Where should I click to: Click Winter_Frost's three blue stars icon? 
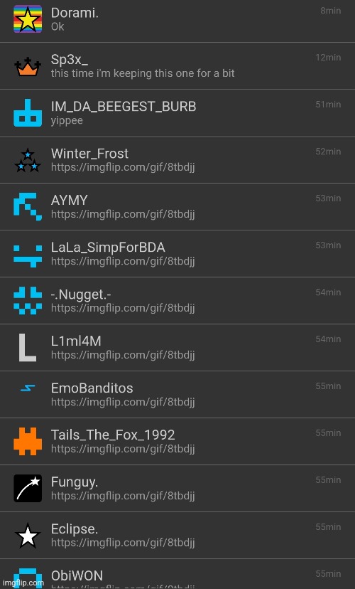pyautogui.click(x=28, y=160)
